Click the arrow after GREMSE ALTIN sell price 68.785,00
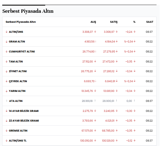This screenshot has height=146, width=161. click(117, 130)
